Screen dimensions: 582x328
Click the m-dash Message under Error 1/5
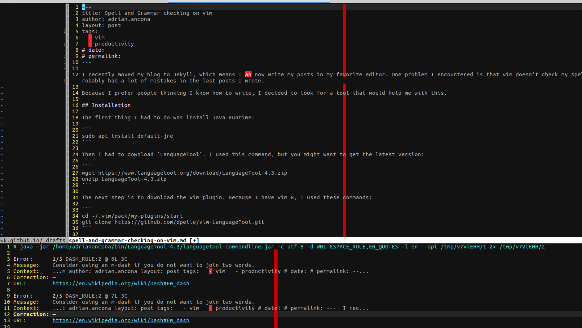[x=154, y=265]
